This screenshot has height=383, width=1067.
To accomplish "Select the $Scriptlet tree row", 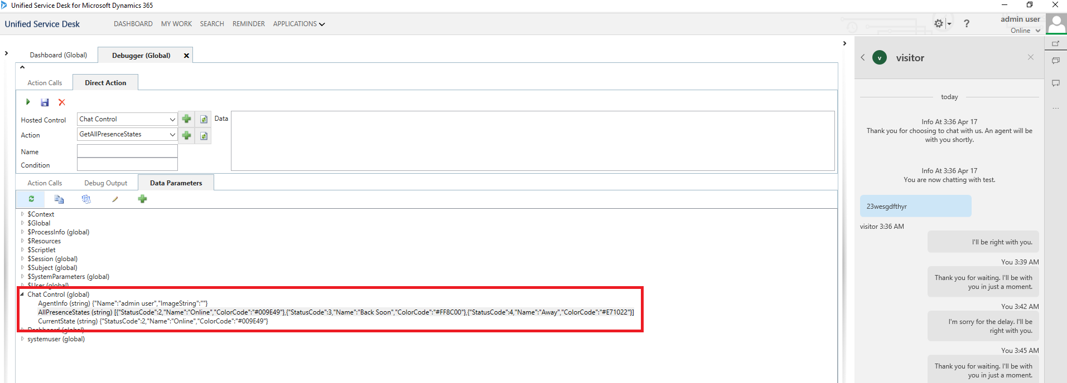I will 41,250.
